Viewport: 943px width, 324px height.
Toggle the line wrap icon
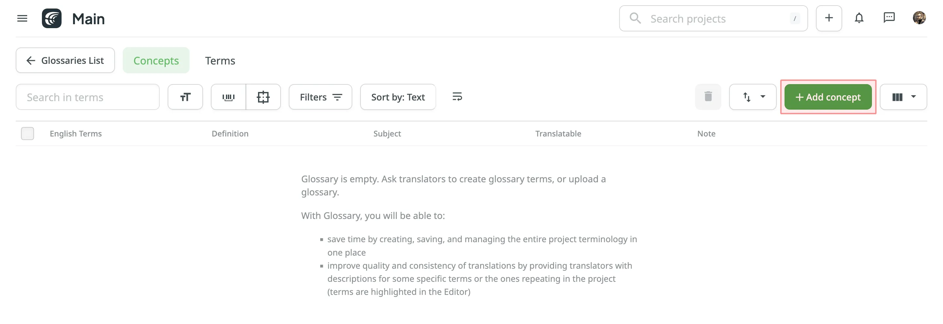[x=457, y=97]
